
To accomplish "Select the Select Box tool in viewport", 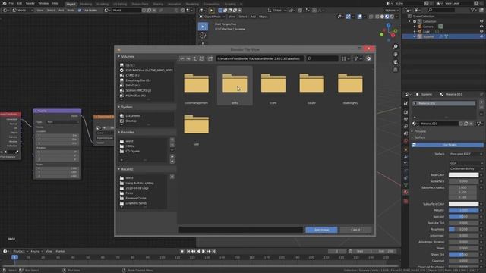I will [x=203, y=27].
